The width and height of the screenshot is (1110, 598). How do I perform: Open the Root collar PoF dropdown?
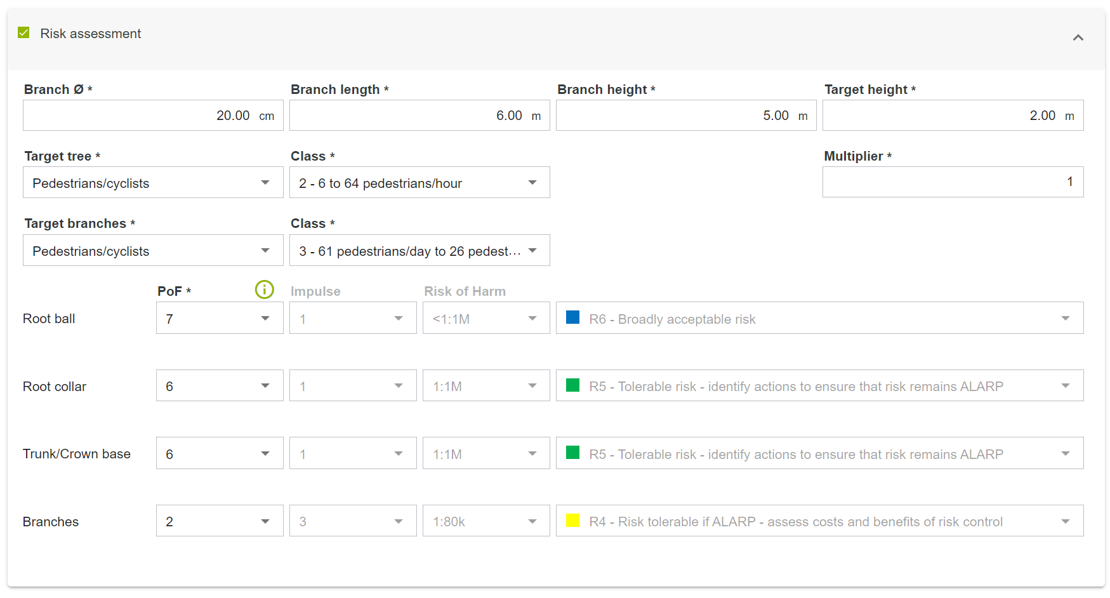click(x=220, y=386)
